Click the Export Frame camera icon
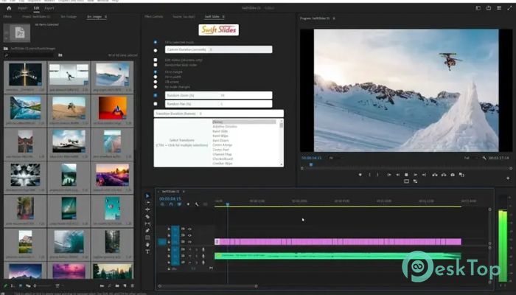 pos(453,175)
